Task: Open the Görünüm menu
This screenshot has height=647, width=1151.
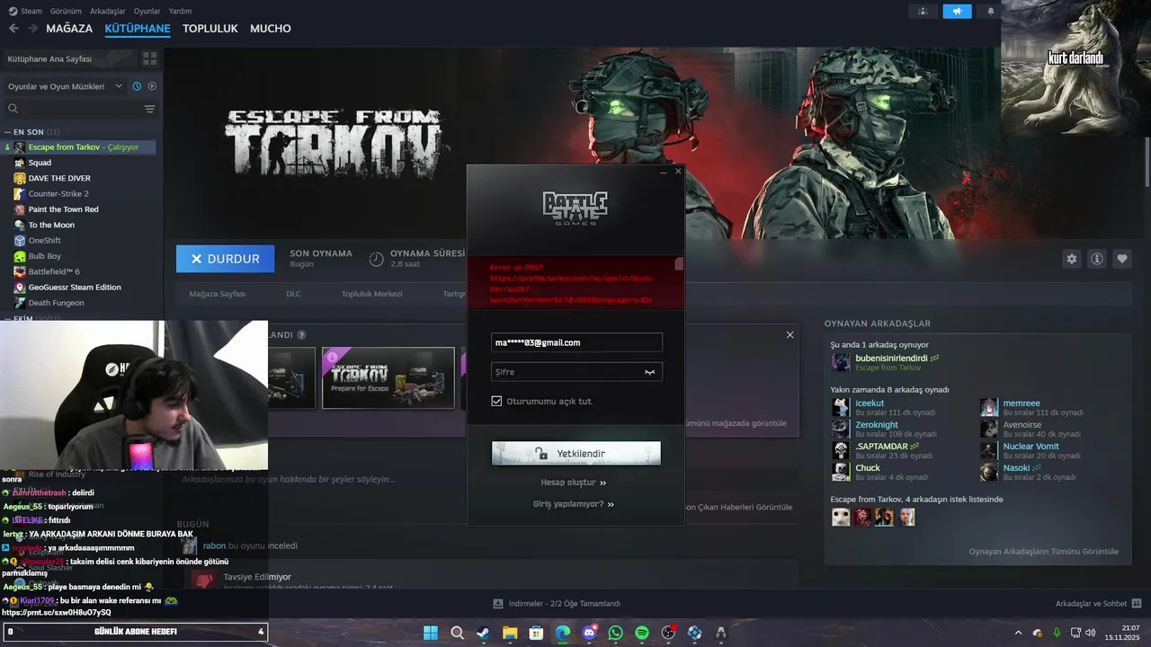Action: [66, 11]
